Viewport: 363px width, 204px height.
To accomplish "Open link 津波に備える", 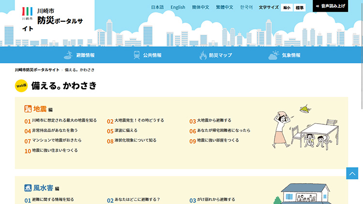I will pos(126,131).
